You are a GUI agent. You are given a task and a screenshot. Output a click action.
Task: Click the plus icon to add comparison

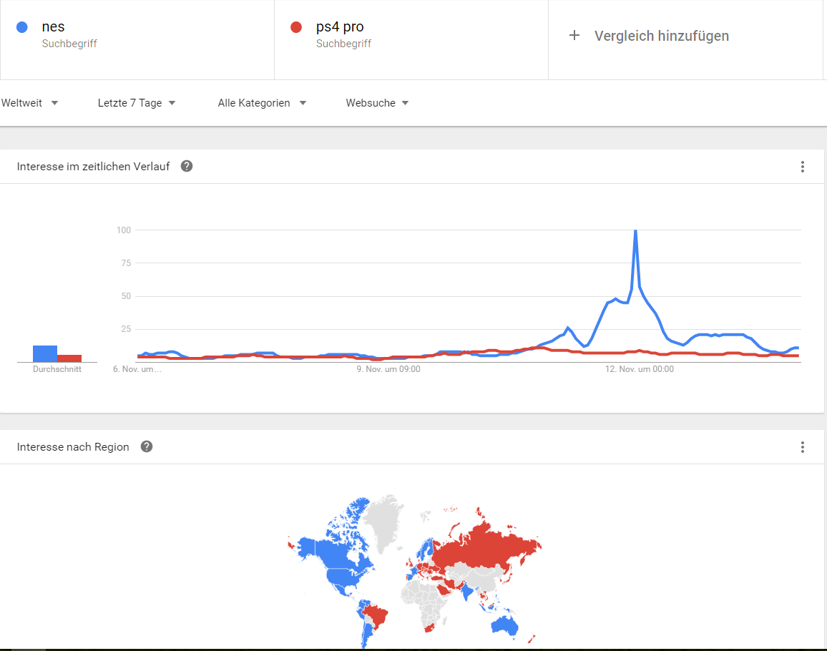pyautogui.click(x=574, y=36)
